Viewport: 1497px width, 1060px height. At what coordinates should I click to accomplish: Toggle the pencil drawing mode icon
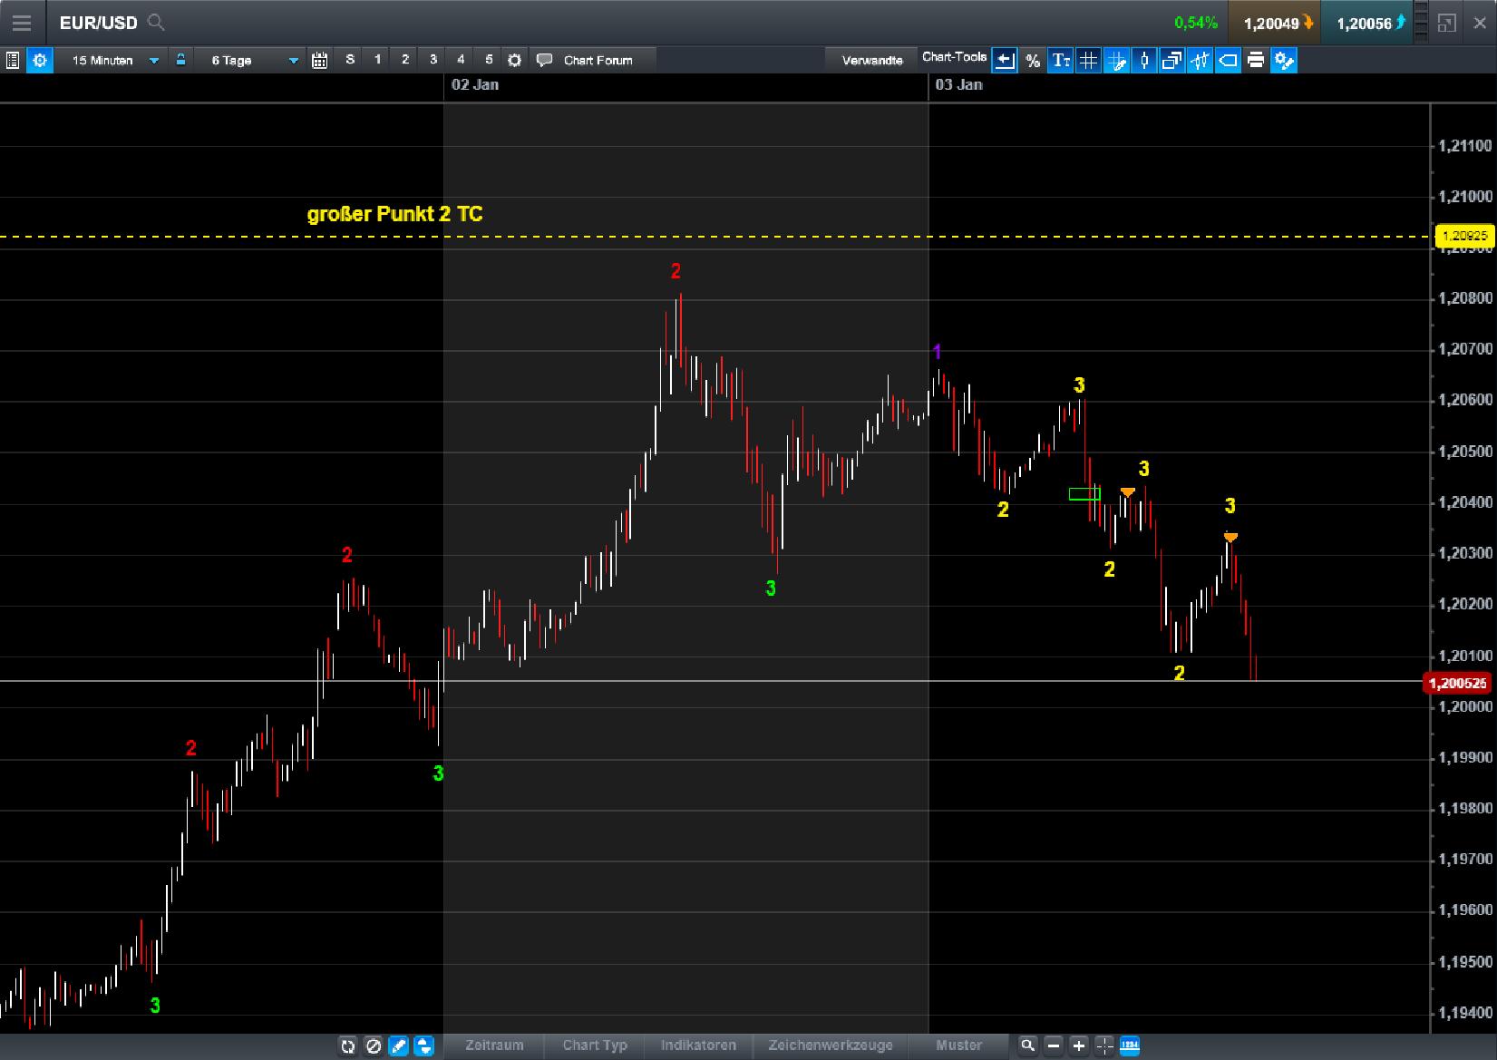tap(399, 1045)
